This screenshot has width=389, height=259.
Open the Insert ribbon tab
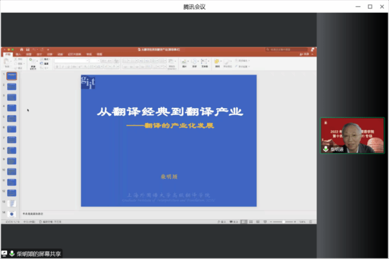(18, 54)
